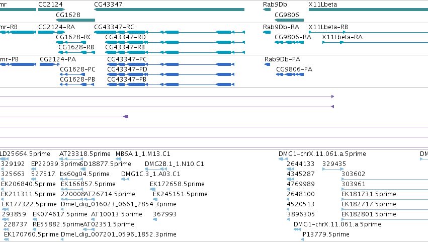The image size is (428, 242).
Task: Click the CG9806 gene label
Action: [287, 15]
